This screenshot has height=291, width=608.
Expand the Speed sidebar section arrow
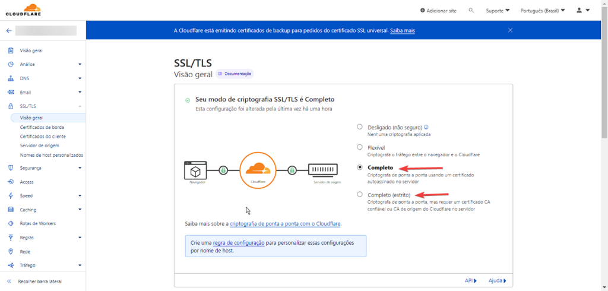point(80,196)
